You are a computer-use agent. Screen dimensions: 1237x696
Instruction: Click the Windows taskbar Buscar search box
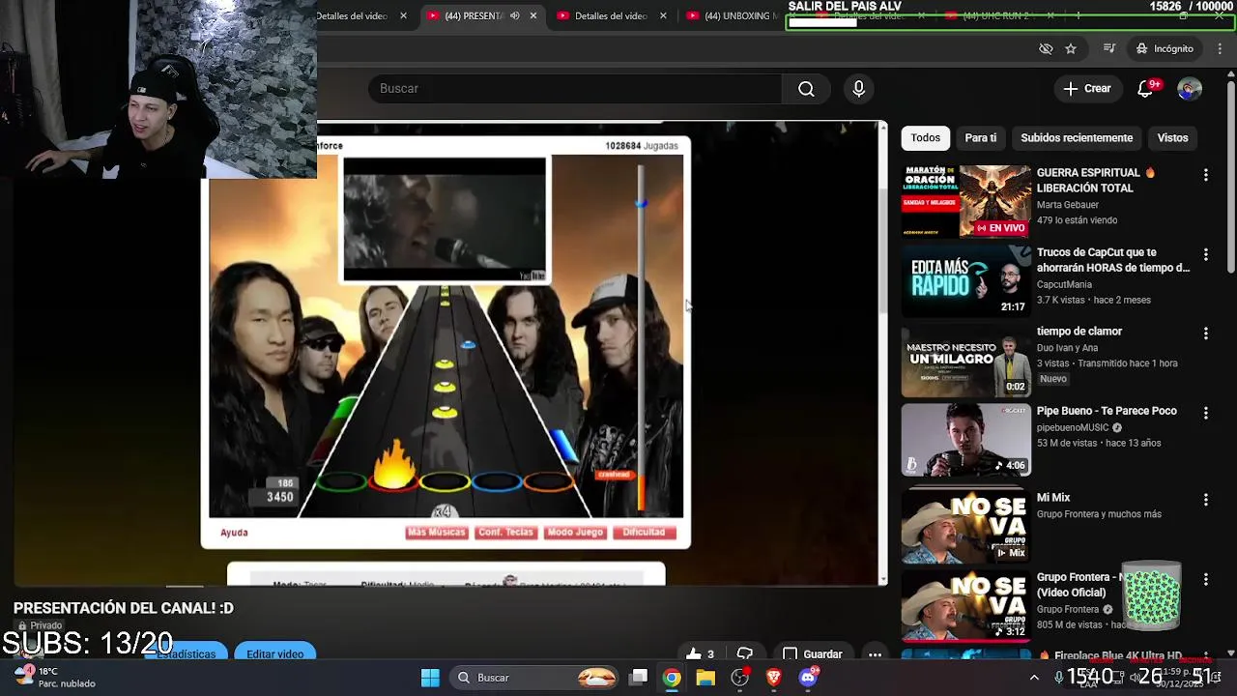(x=536, y=678)
